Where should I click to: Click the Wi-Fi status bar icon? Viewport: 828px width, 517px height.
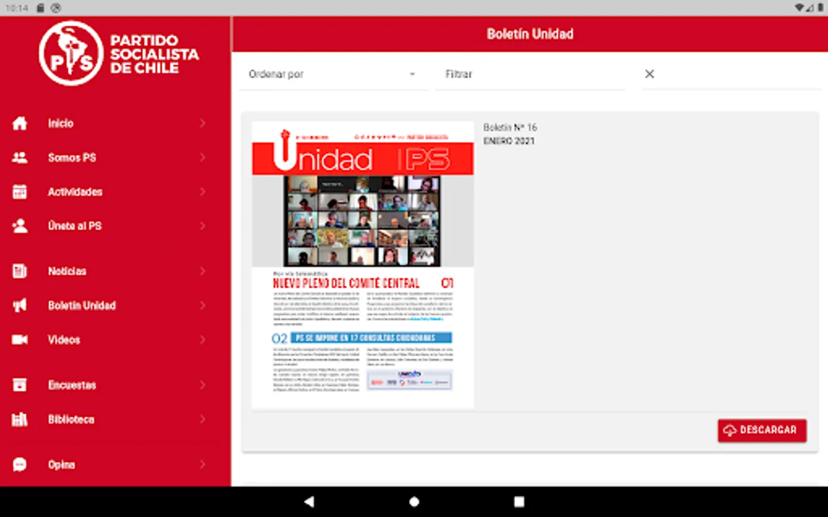[x=800, y=8]
